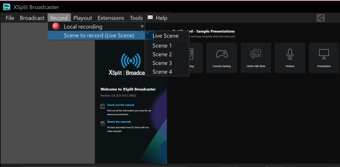The width and height of the screenshot is (340, 167).
Task: Click the envelope feedback icon
Action: [150, 17]
